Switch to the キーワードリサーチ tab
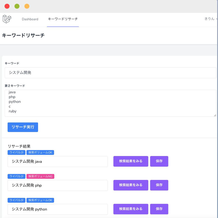218x218 pixels. [x=63, y=19]
